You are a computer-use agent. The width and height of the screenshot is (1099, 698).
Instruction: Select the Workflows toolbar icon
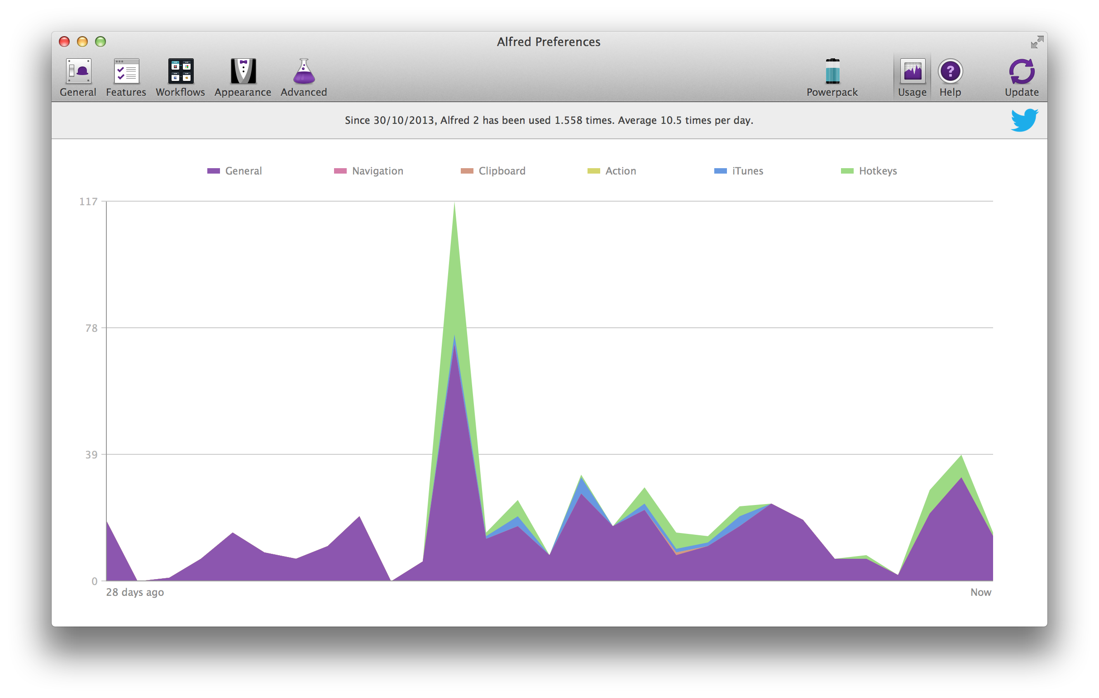[x=181, y=71]
